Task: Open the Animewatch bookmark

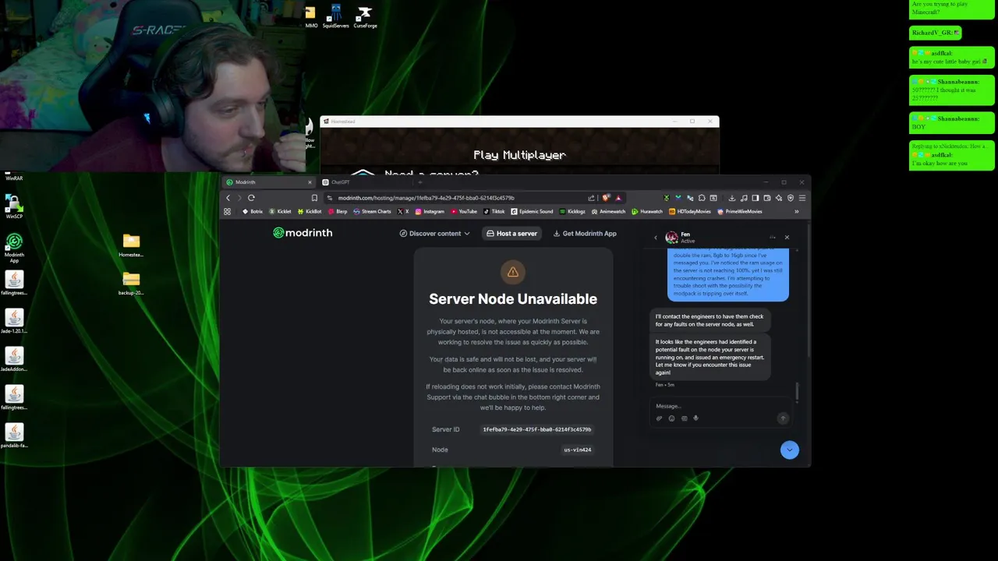Action: (608, 211)
